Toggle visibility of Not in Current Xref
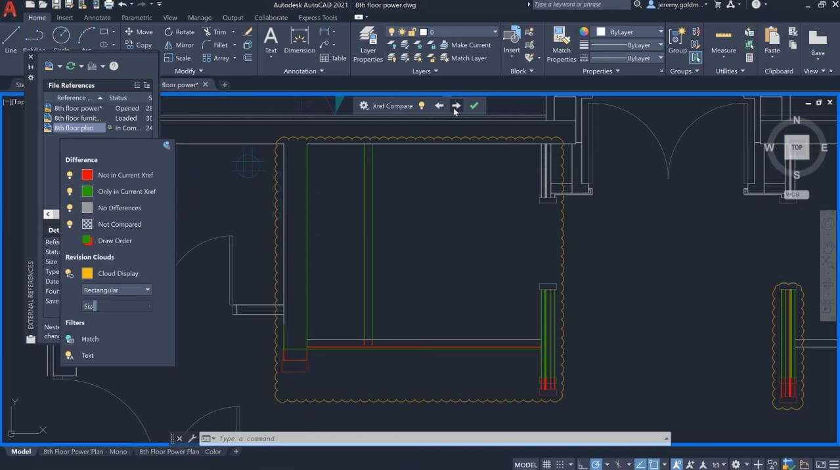This screenshot has width=840, height=470. [x=70, y=175]
